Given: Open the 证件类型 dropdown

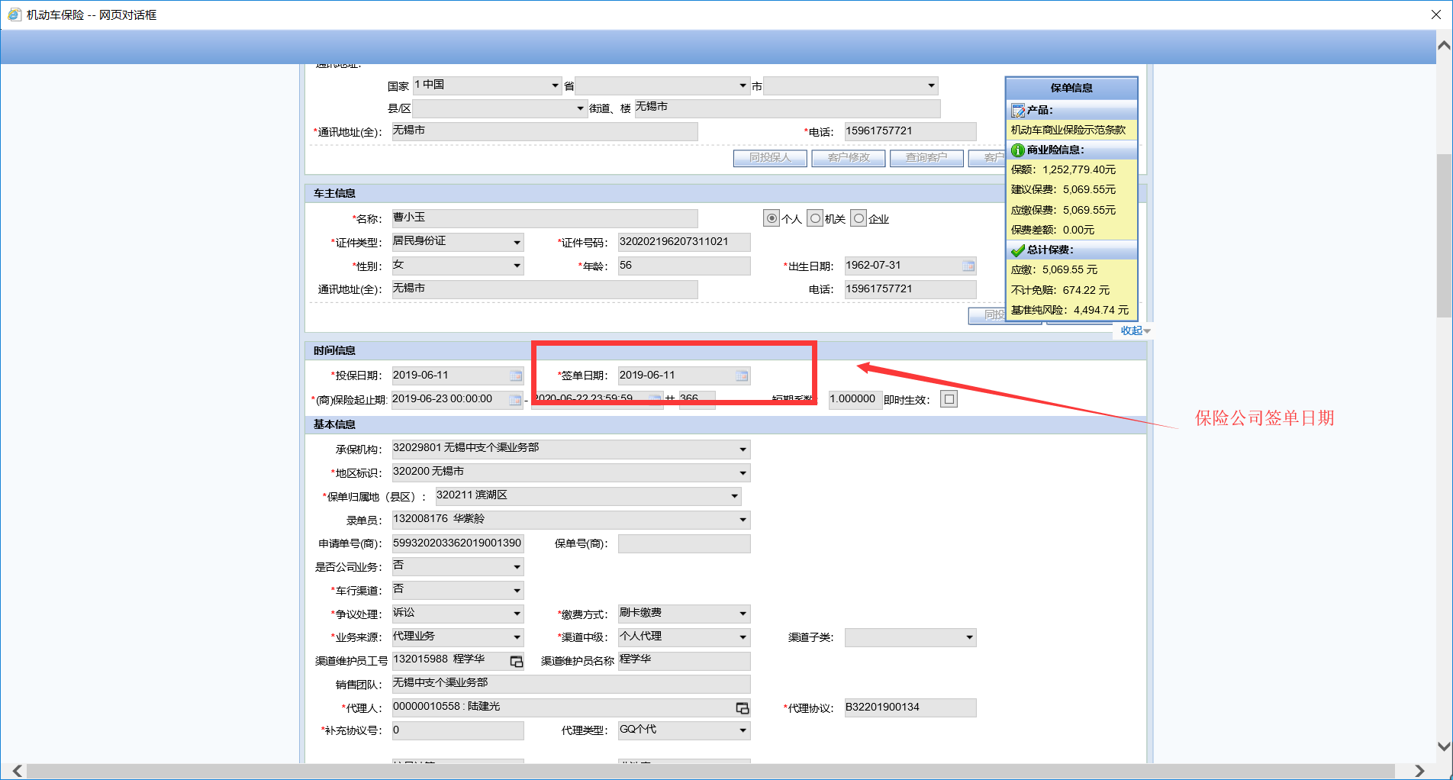Looking at the screenshot, I should (x=517, y=243).
